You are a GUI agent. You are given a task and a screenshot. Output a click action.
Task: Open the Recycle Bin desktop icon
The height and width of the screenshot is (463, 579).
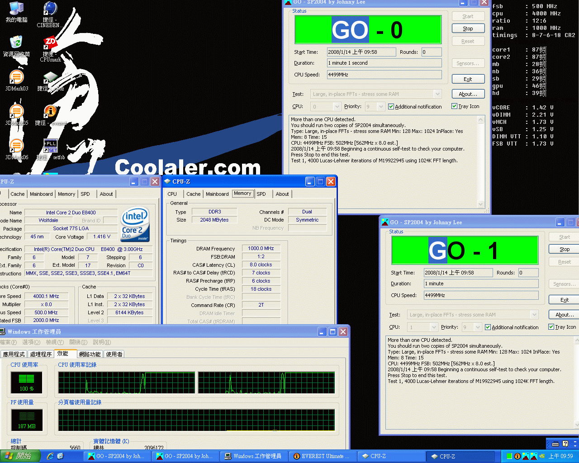point(16,46)
